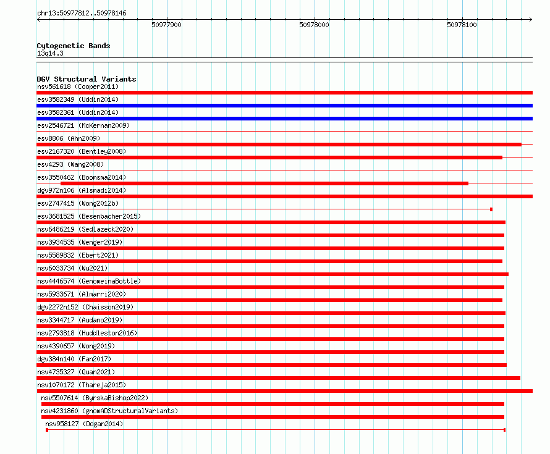Screen dimensions: 550x454
Task: Click the esv4293 (Wang2008) label
Action: coord(70,164)
